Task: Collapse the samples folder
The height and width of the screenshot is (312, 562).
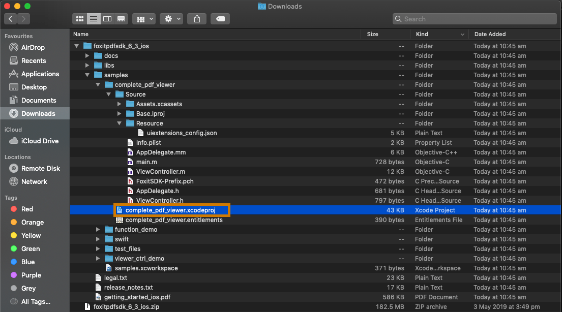Action: tap(87, 75)
